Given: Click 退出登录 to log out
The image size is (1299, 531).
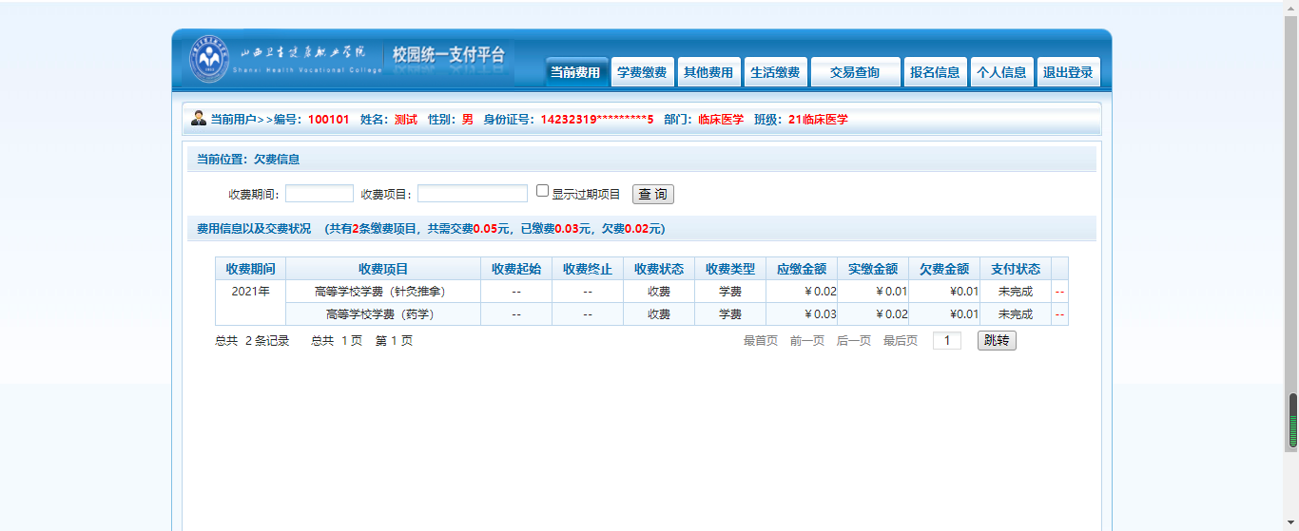Looking at the screenshot, I should (1068, 72).
